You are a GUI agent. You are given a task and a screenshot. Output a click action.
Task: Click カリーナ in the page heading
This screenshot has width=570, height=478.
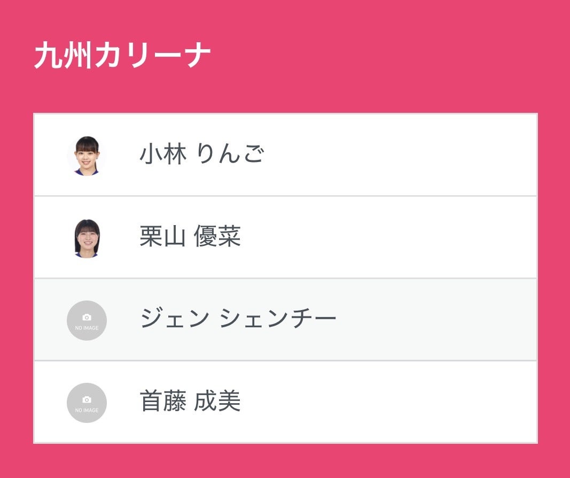click(x=153, y=56)
